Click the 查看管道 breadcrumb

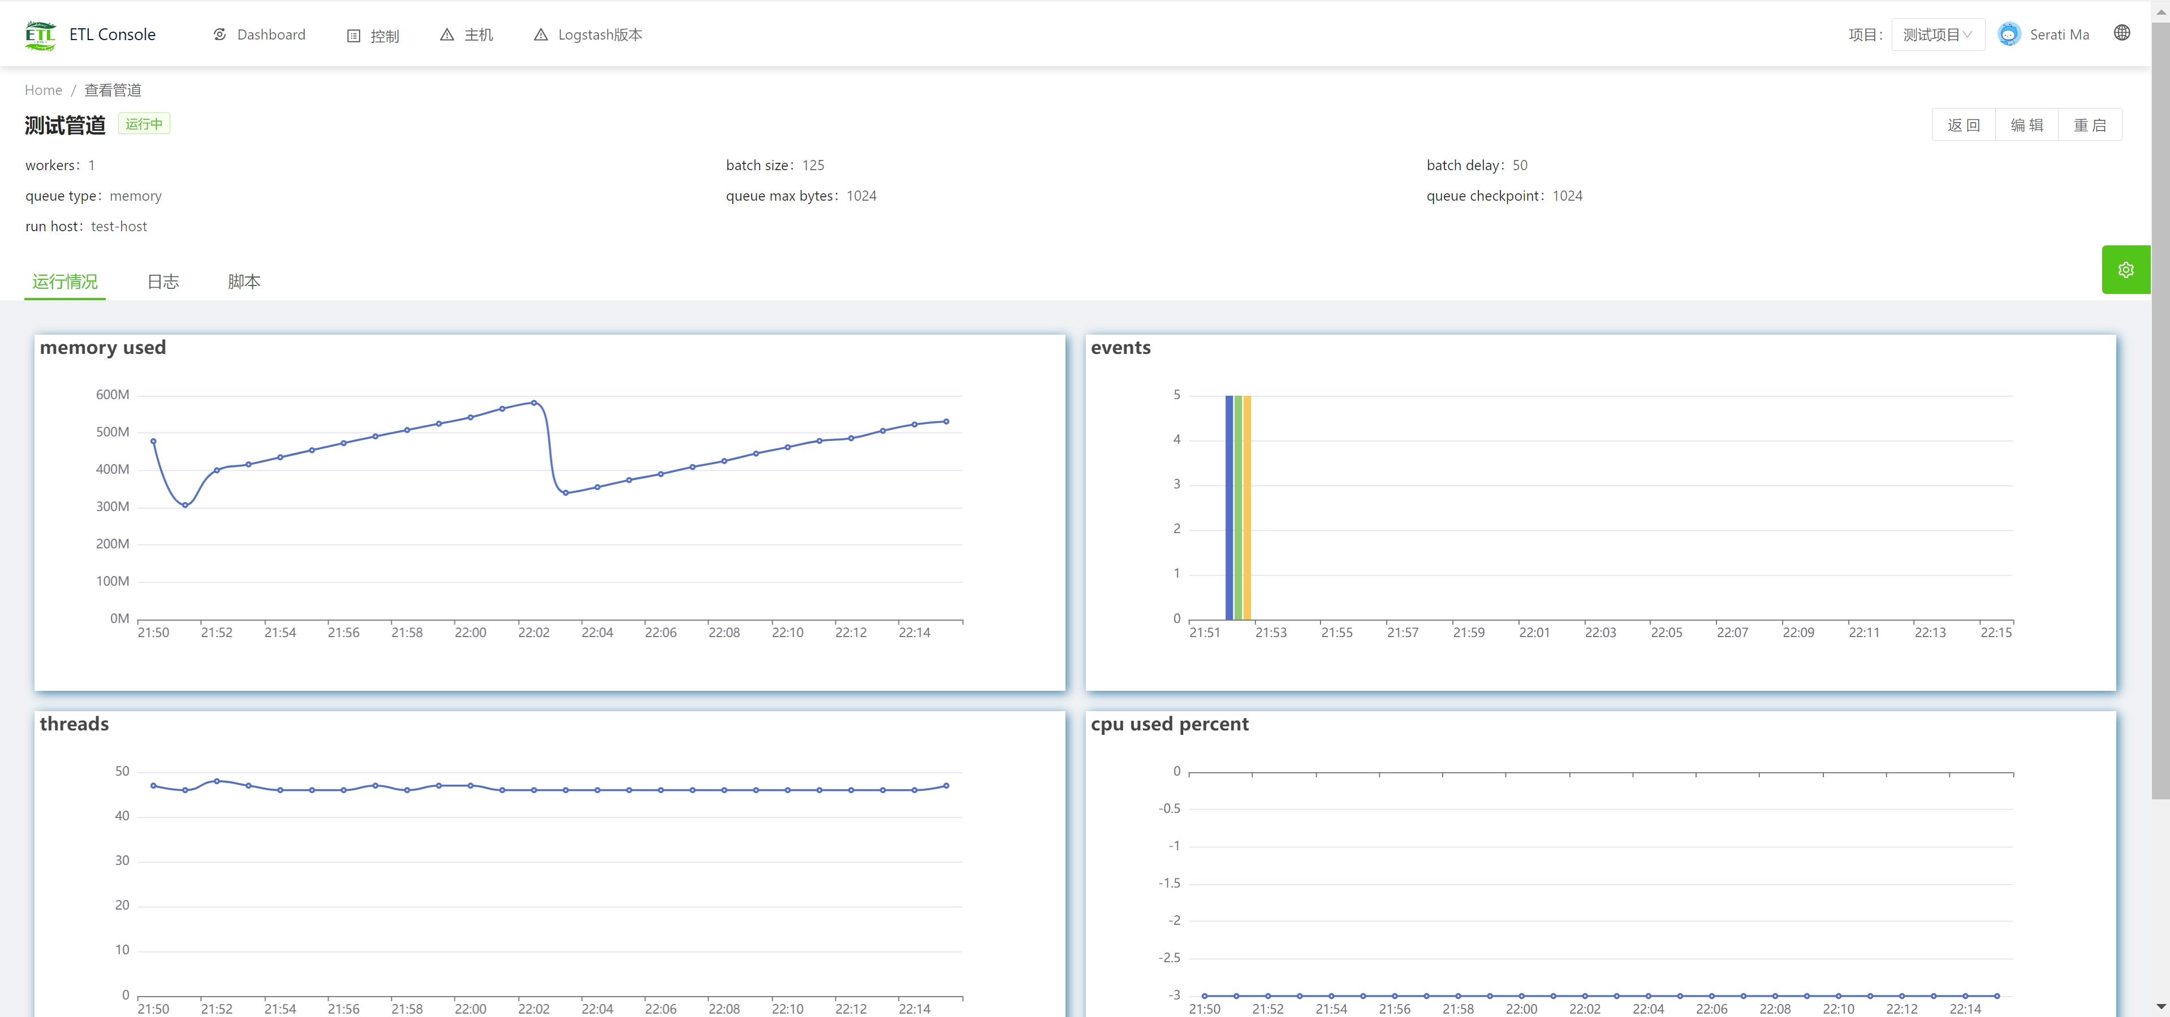[113, 90]
